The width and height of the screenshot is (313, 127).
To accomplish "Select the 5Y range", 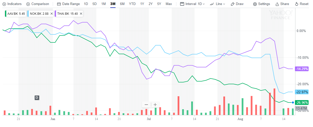I will click(x=159, y=4).
